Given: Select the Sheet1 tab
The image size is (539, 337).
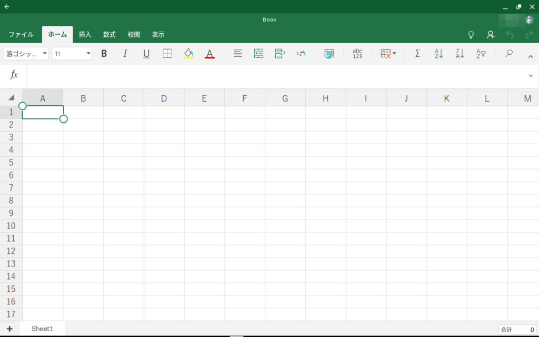Looking at the screenshot, I should [x=42, y=329].
